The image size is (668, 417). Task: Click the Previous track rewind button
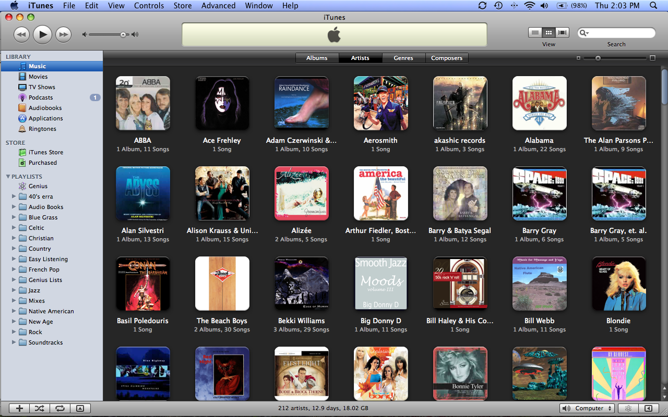point(21,34)
